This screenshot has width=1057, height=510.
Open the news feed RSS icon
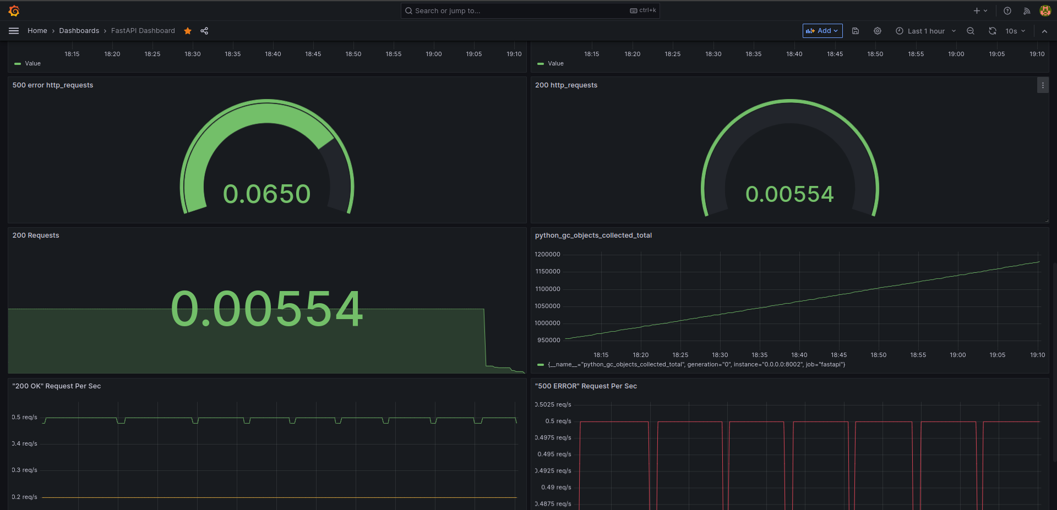(1027, 10)
